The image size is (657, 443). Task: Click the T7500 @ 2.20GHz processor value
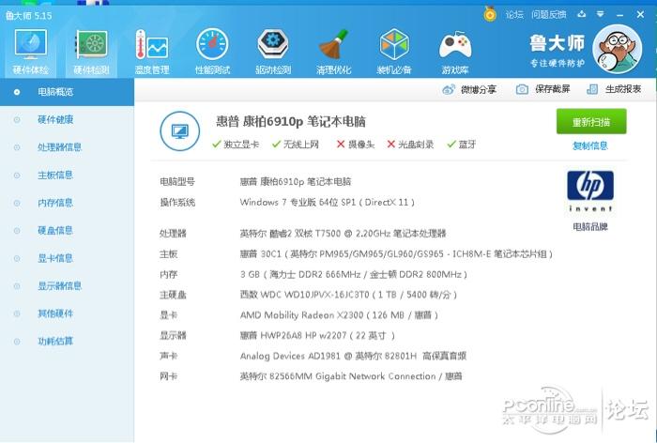click(x=344, y=234)
